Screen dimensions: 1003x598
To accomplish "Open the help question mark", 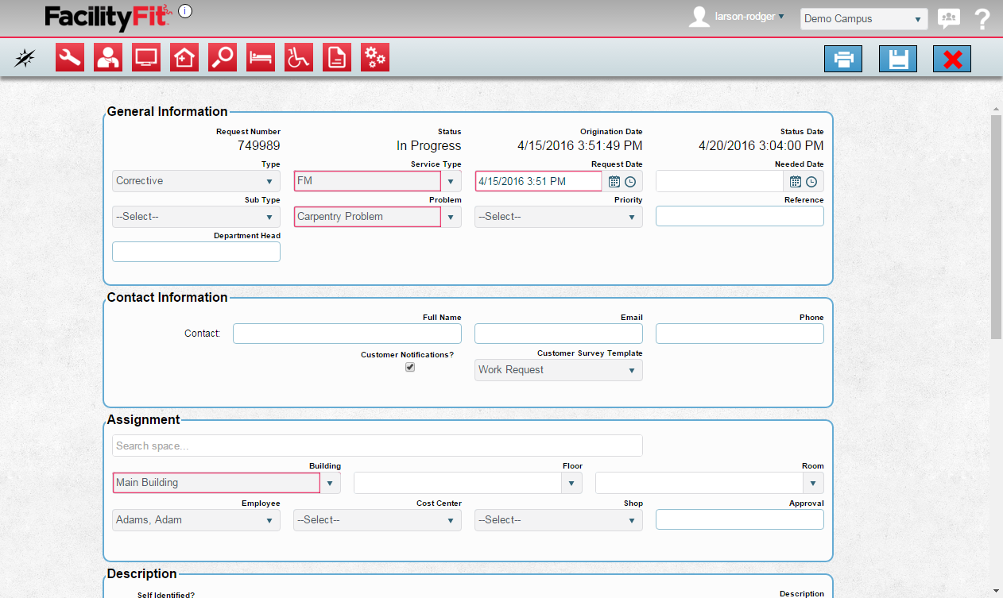I will click(982, 19).
